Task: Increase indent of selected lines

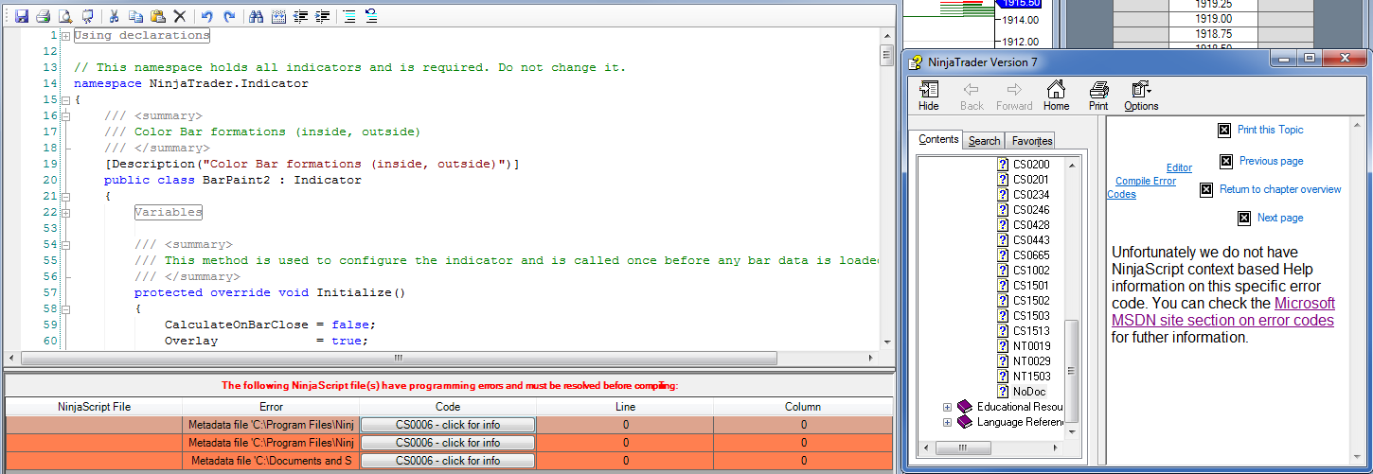Action: 323,16
